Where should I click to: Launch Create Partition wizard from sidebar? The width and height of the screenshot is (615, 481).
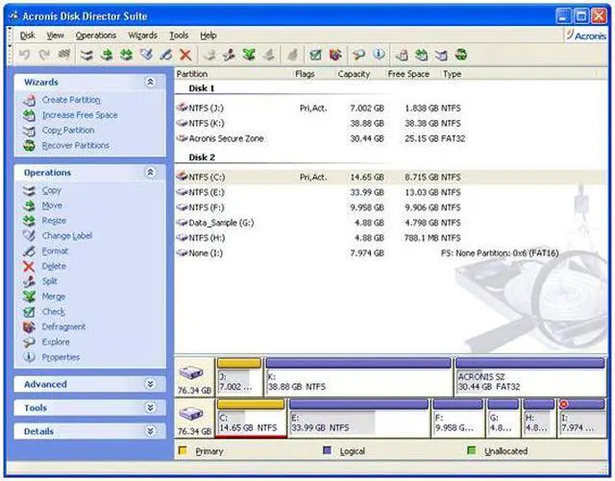71,100
